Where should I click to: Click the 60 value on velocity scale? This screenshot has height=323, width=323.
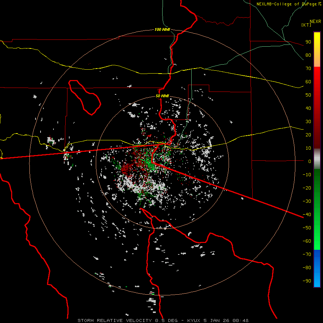point(308,82)
